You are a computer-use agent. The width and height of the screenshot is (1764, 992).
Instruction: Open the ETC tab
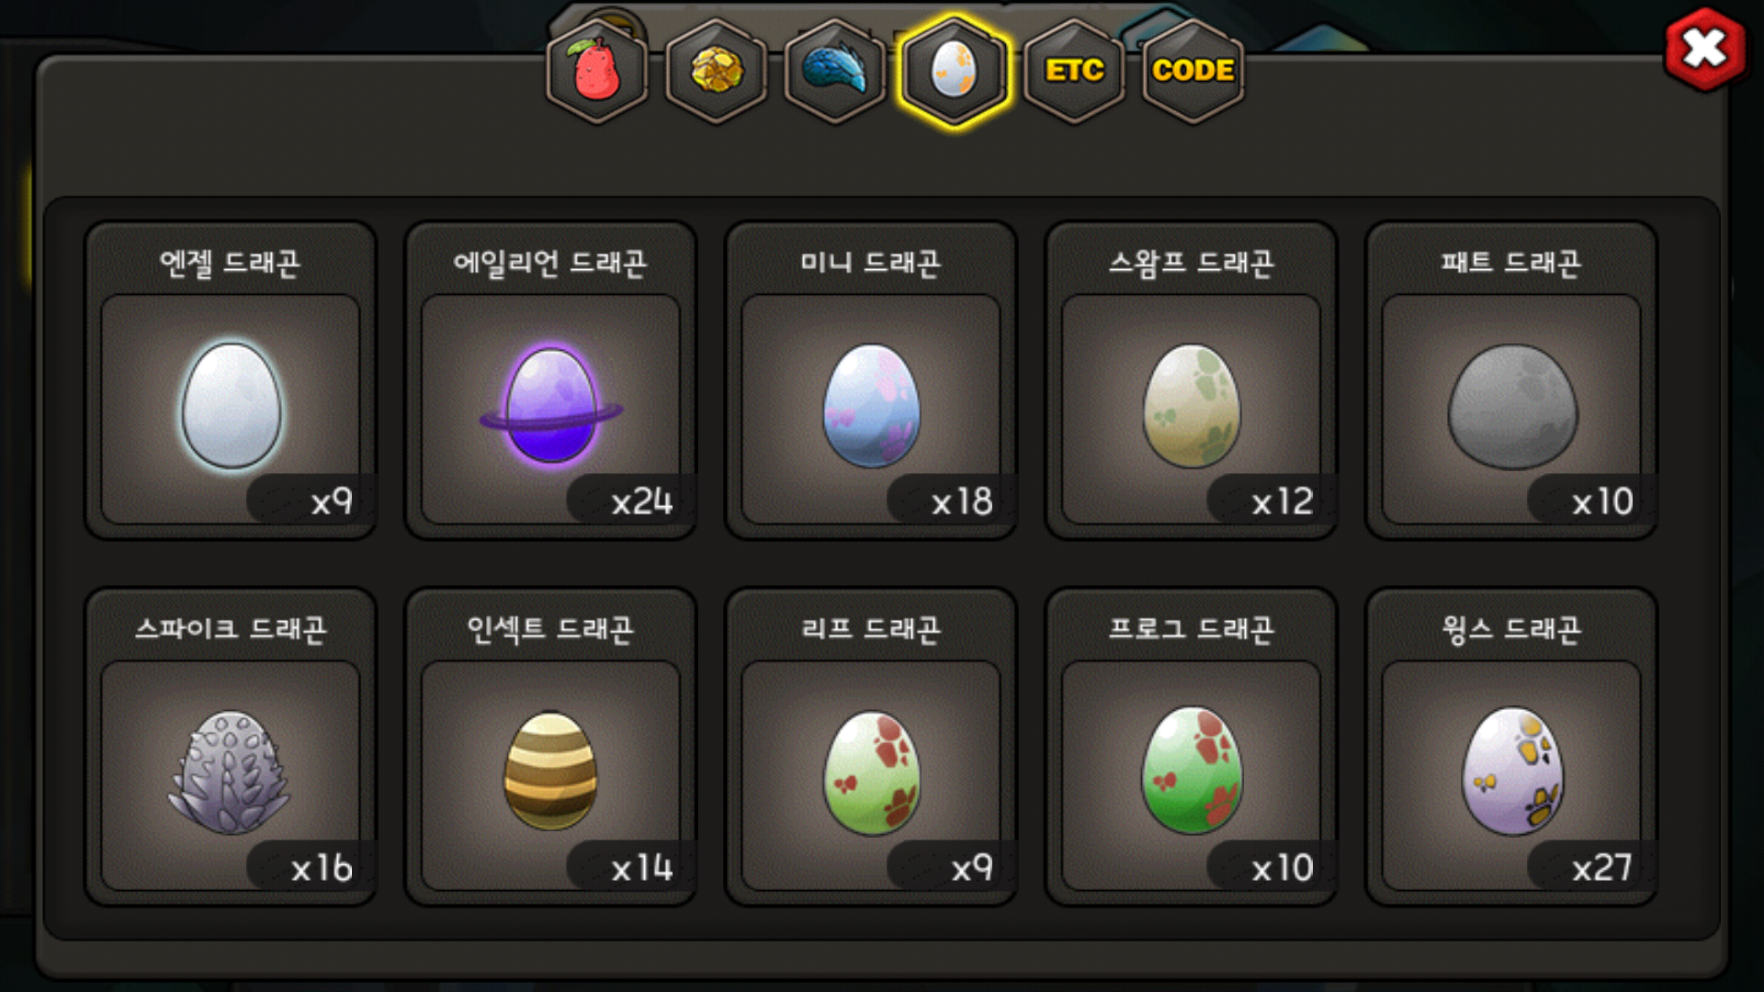(1074, 71)
